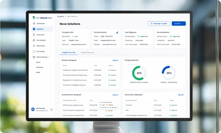The image size is (221, 133).
Task: Click the PM user avatar
Action: (33, 109)
